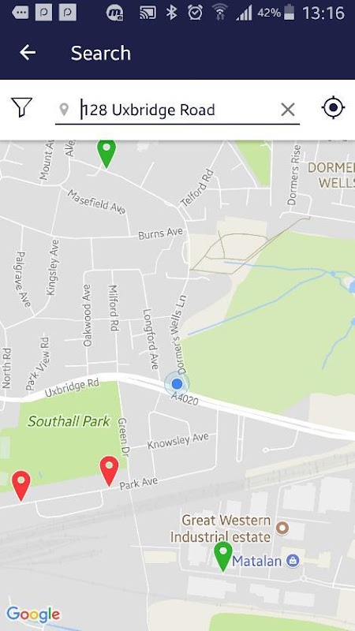Screen dimensions: 355x631
Task: Clear the search text with X
Action: coord(288,110)
